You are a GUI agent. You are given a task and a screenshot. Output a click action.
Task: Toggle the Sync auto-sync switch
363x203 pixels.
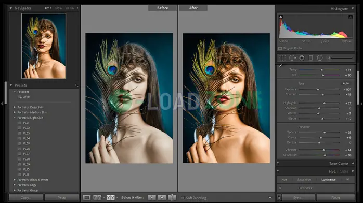click(279, 197)
